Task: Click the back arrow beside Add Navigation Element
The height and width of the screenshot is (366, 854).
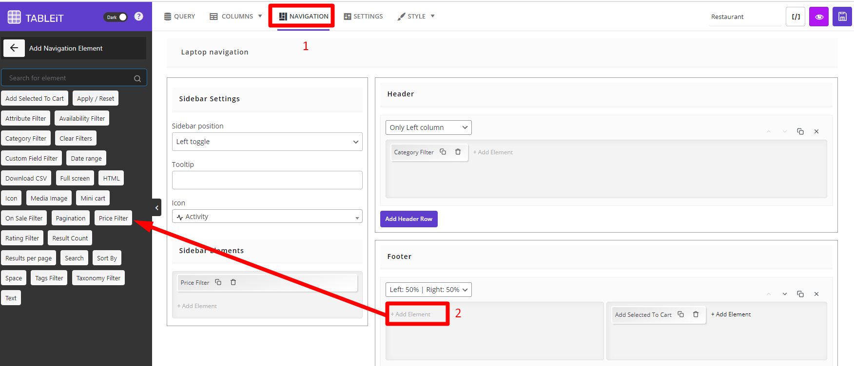Action: (14, 48)
